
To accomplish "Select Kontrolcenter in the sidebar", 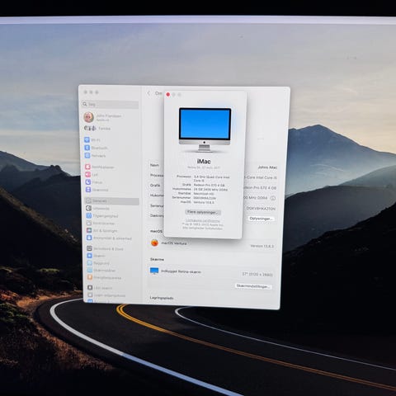I will click(101, 224).
